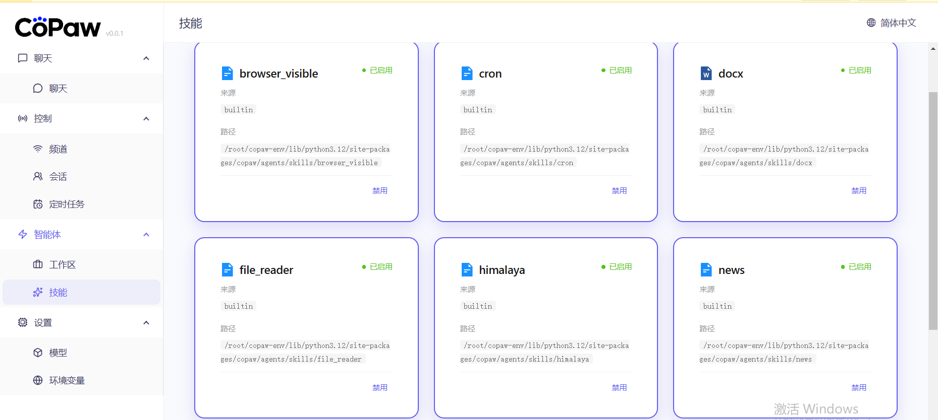
Task: Click the 控制 broadcast icon
Action: click(x=23, y=118)
